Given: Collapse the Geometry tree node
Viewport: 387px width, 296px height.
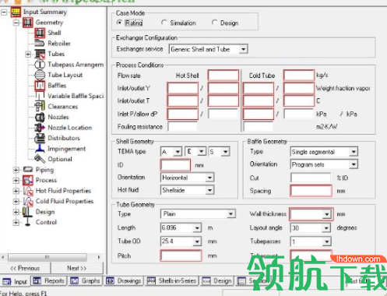Looking at the screenshot, I should pos(16,23).
